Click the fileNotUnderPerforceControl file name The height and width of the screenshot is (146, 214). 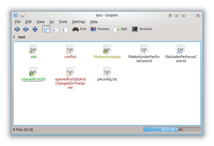coord(144,59)
